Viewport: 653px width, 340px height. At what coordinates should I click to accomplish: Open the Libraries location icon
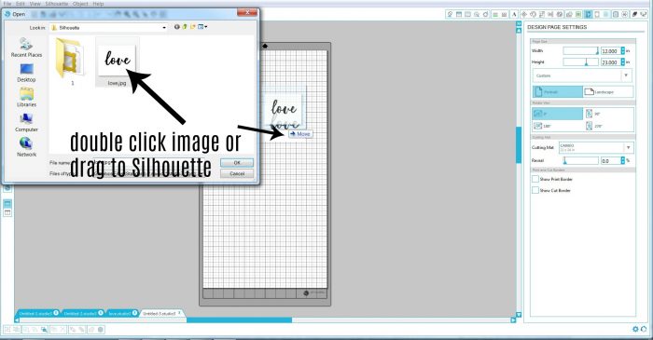[26, 97]
